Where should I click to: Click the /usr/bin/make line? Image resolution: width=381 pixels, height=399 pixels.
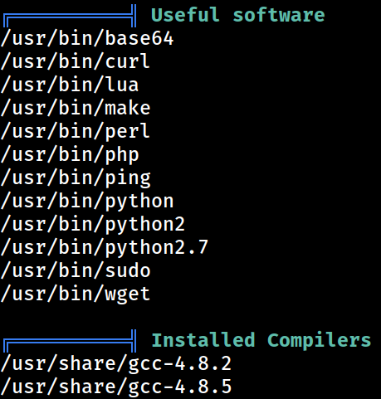pyautogui.click(x=76, y=108)
